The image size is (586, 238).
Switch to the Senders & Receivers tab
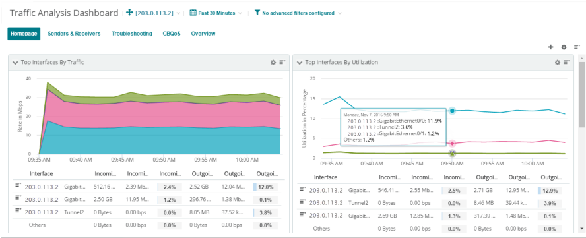74,34
